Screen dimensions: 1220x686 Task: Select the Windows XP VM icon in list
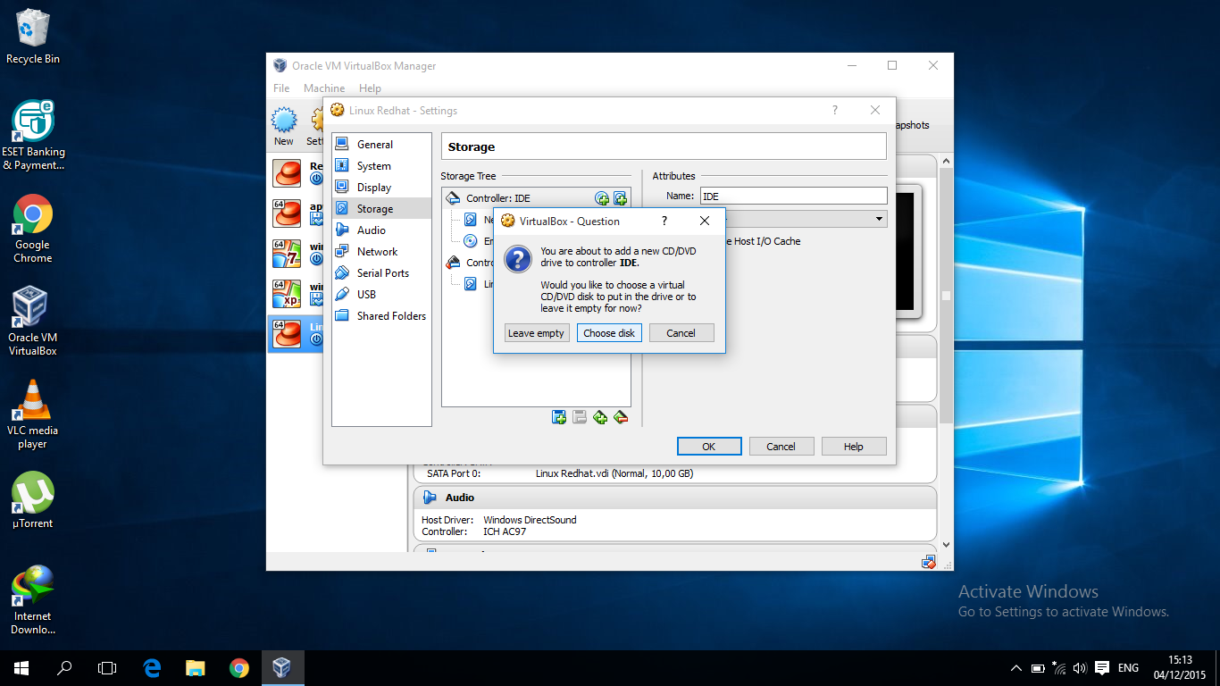287,295
